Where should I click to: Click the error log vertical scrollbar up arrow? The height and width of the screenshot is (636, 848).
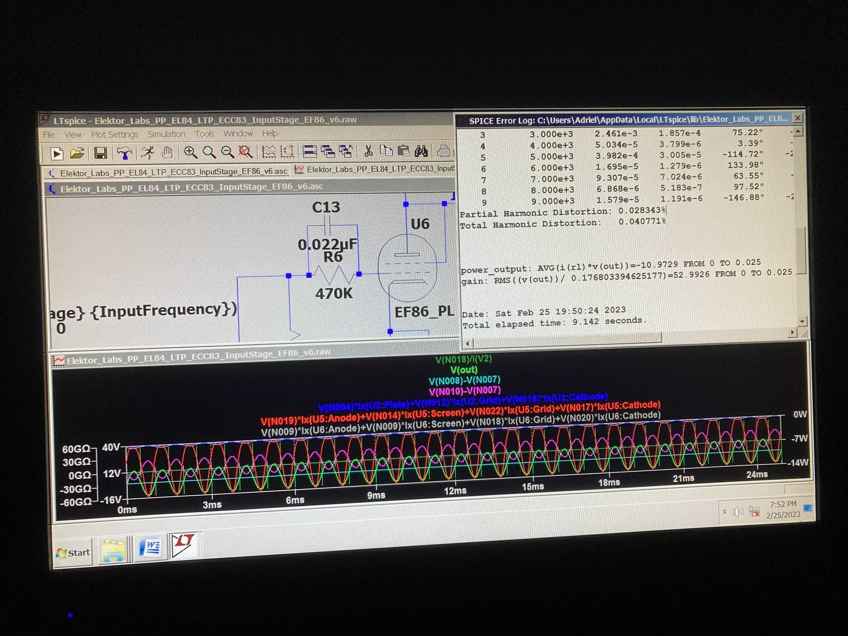(x=798, y=131)
